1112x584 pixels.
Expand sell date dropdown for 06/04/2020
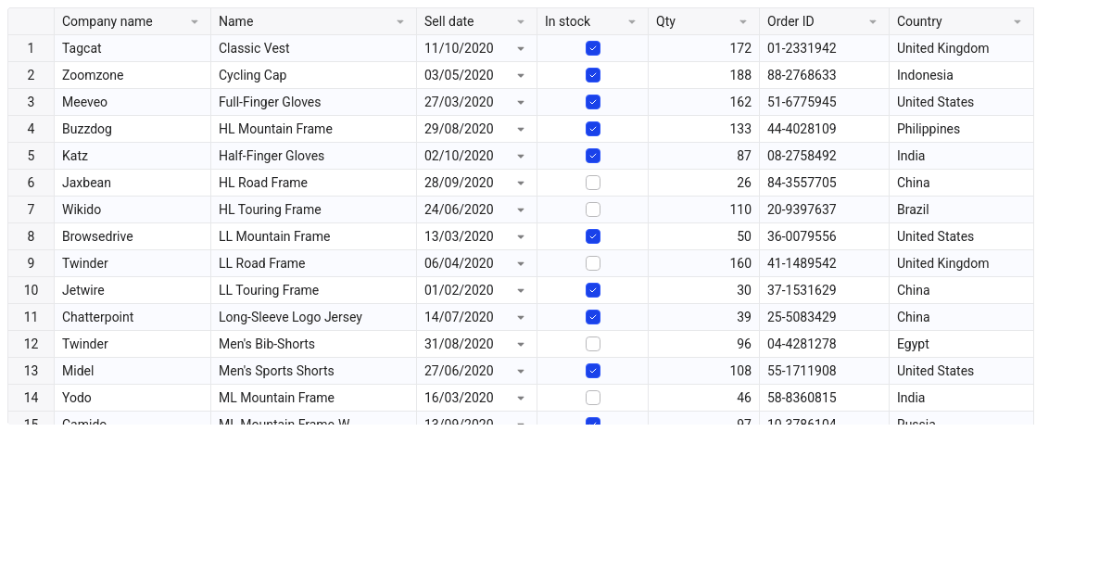tap(521, 264)
